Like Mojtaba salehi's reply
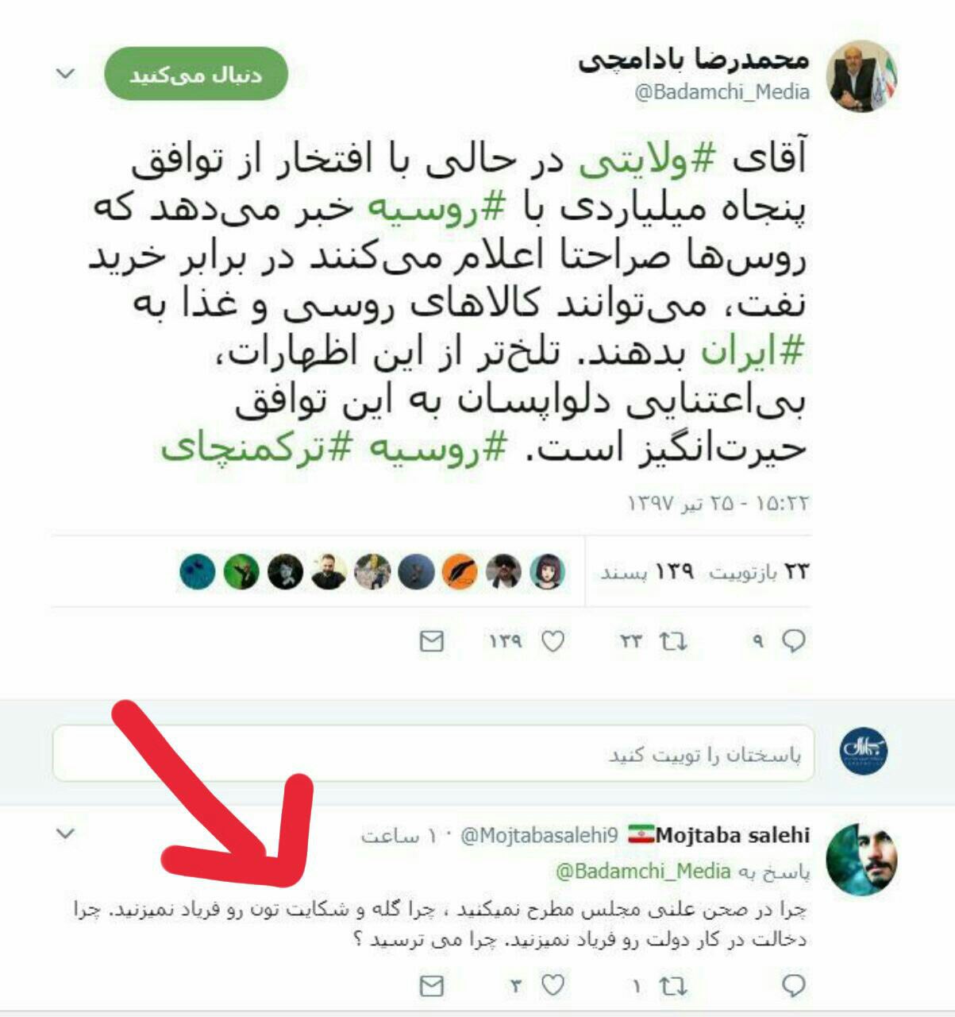This screenshot has width=955, height=1017. click(553, 986)
